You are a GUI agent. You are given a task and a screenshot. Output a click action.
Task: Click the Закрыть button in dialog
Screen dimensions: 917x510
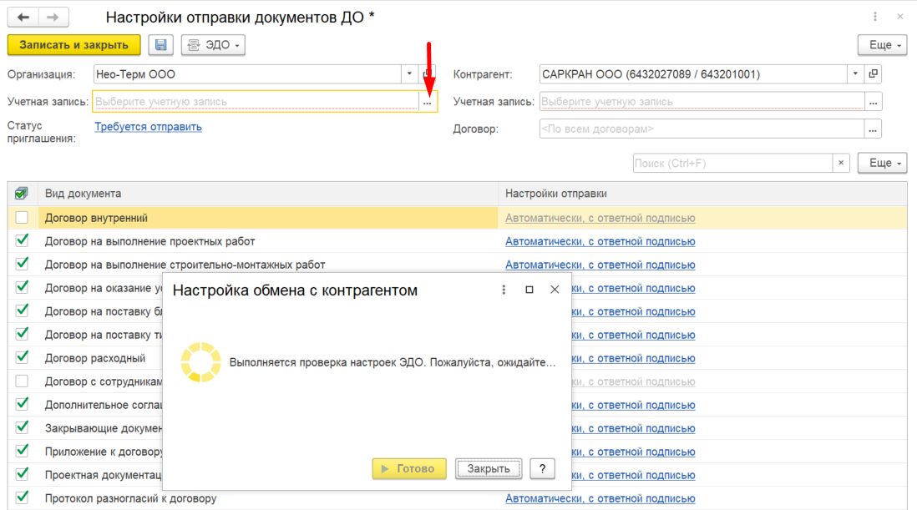489,468
